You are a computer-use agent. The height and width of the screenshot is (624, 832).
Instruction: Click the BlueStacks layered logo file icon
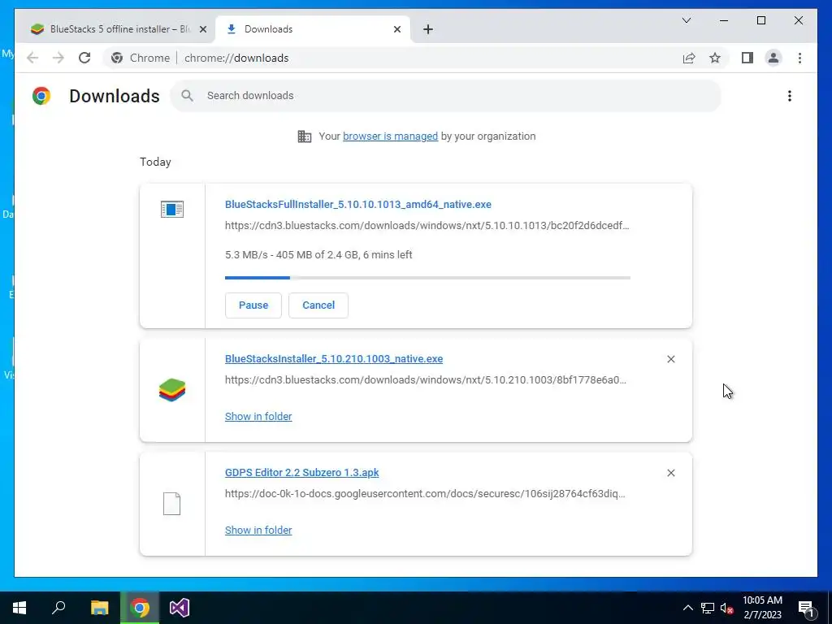pos(172,390)
